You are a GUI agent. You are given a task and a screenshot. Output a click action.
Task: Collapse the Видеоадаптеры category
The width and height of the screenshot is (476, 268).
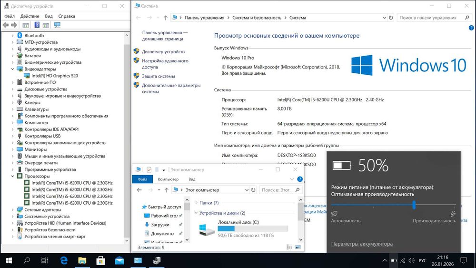12,69
